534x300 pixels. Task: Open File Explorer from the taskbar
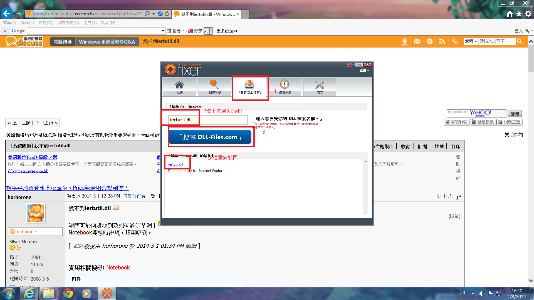pos(48,293)
